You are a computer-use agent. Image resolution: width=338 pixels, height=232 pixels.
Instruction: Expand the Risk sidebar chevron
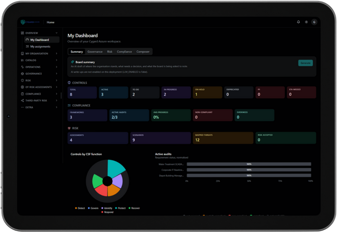[x=56, y=81]
